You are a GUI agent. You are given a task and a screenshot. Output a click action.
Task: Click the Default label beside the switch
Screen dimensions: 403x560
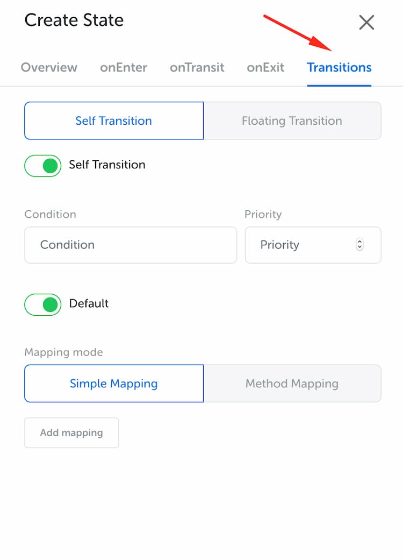coord(89,303)
